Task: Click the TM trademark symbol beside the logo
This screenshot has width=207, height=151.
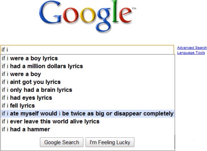Action: (134, 9)
